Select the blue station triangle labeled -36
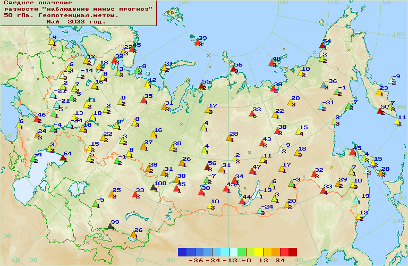 coord(324,85)
